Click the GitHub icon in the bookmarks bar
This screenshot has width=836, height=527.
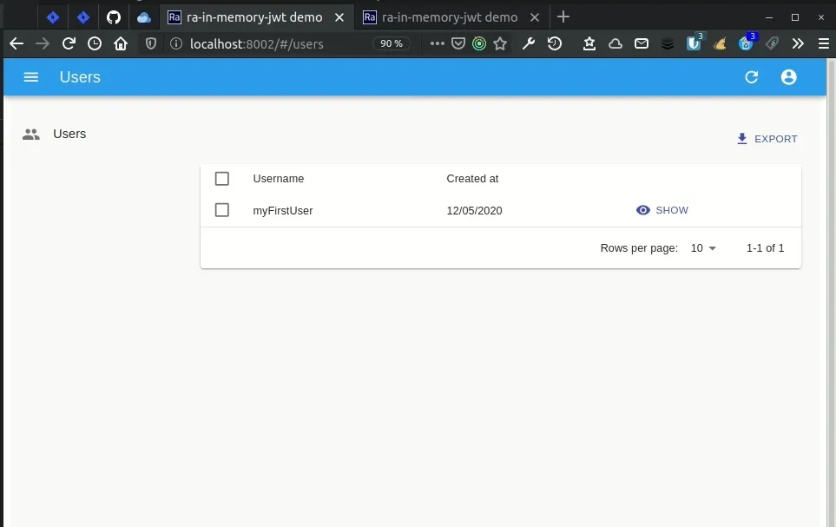(x=112, y=16)
